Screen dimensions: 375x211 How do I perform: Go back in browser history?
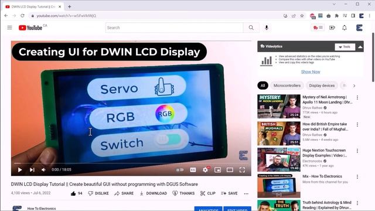point(6,16)
